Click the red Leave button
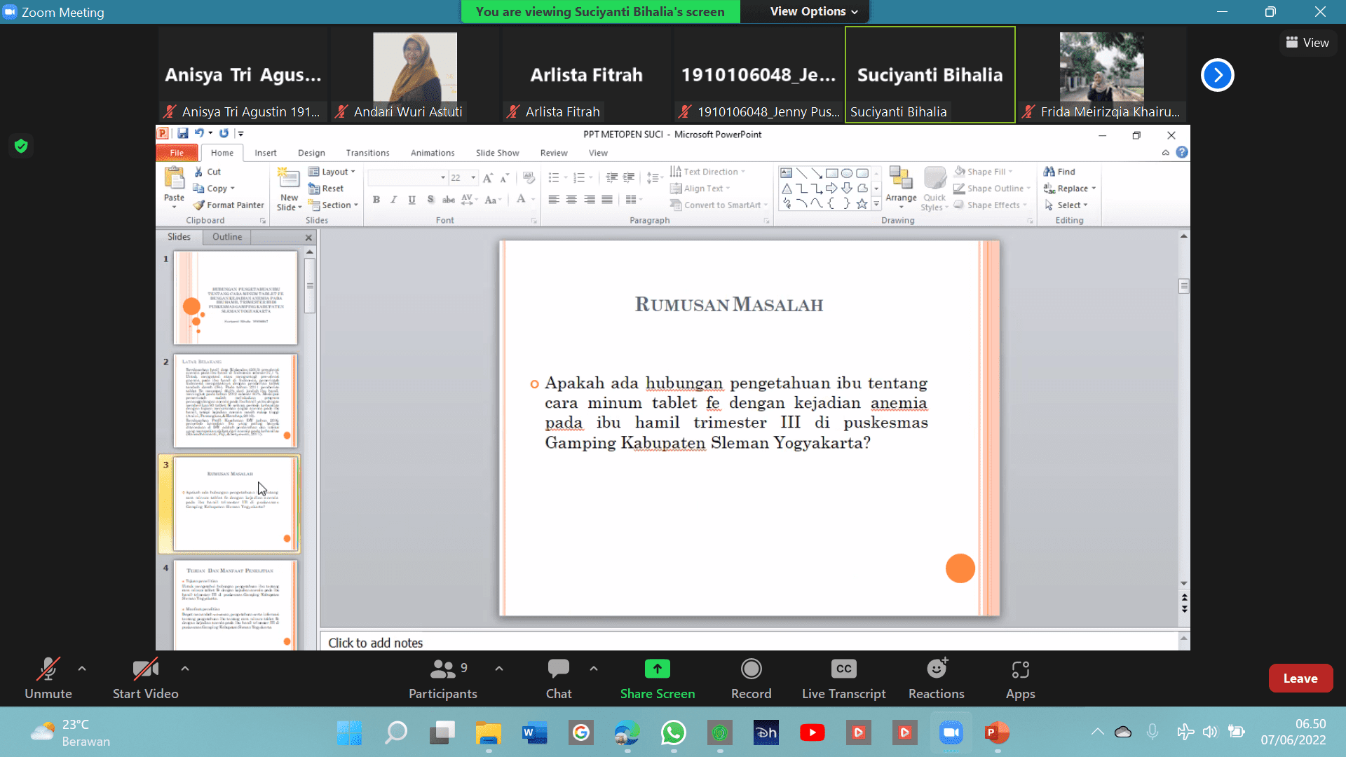 pyautogui.click(x=1300, y=678)
